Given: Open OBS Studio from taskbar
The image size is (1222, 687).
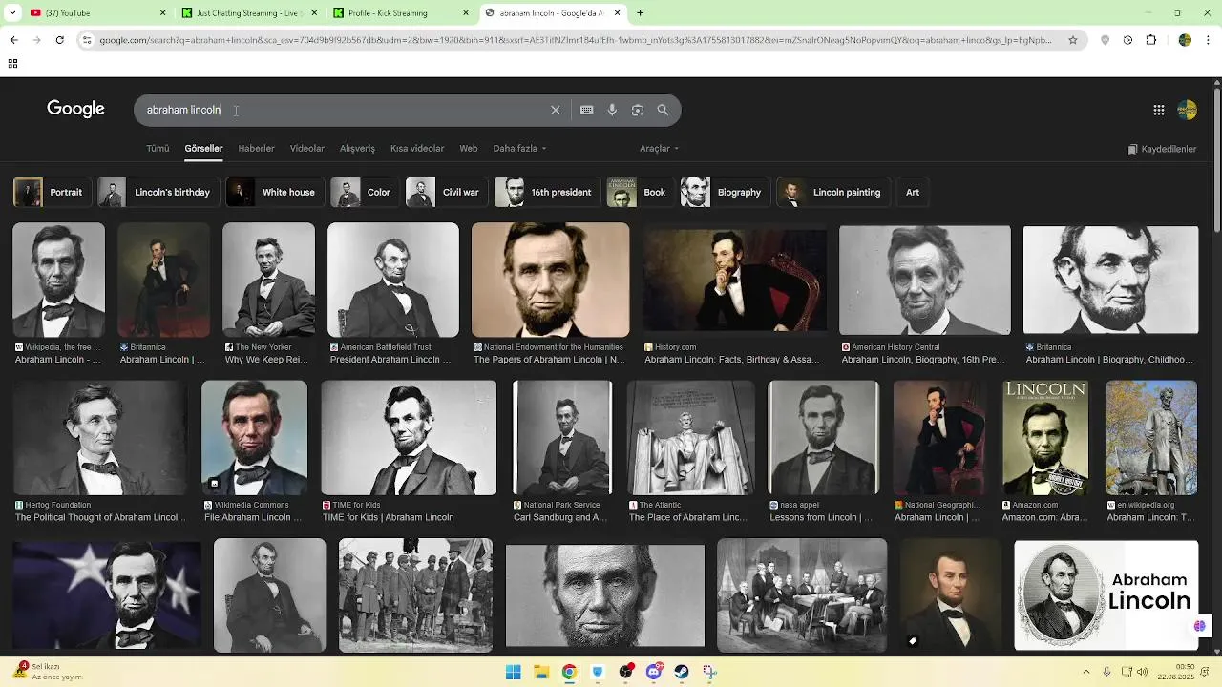Looking at the screenshot, I should click(625, 672).
